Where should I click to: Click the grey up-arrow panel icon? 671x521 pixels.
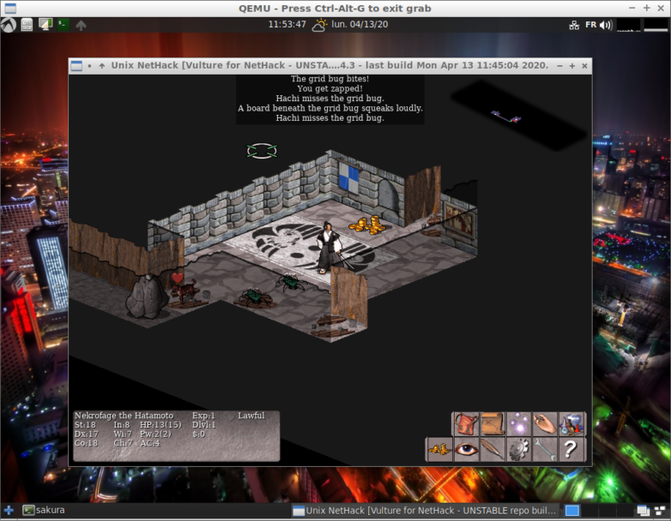81,25
